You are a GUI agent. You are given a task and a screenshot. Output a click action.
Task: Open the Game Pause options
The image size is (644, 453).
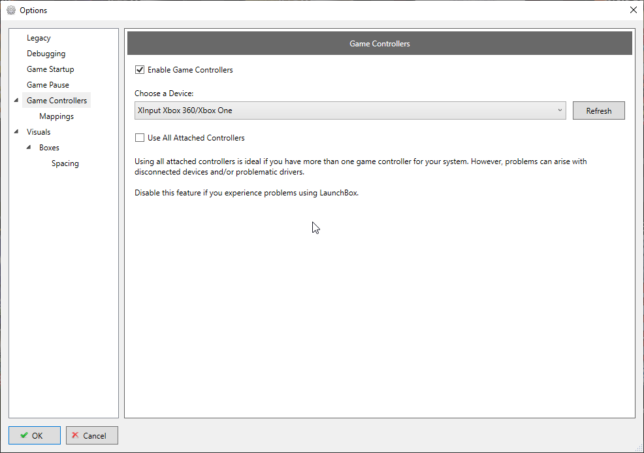[48, 85]
